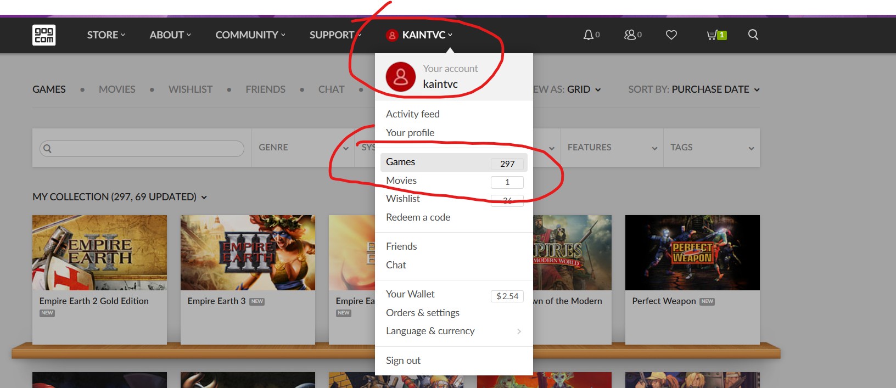Click the GOG.com logo

coord(44,35)
